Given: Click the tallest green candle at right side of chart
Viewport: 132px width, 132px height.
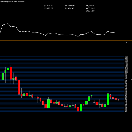Looking at the screenshot, I should coord(108,99).
